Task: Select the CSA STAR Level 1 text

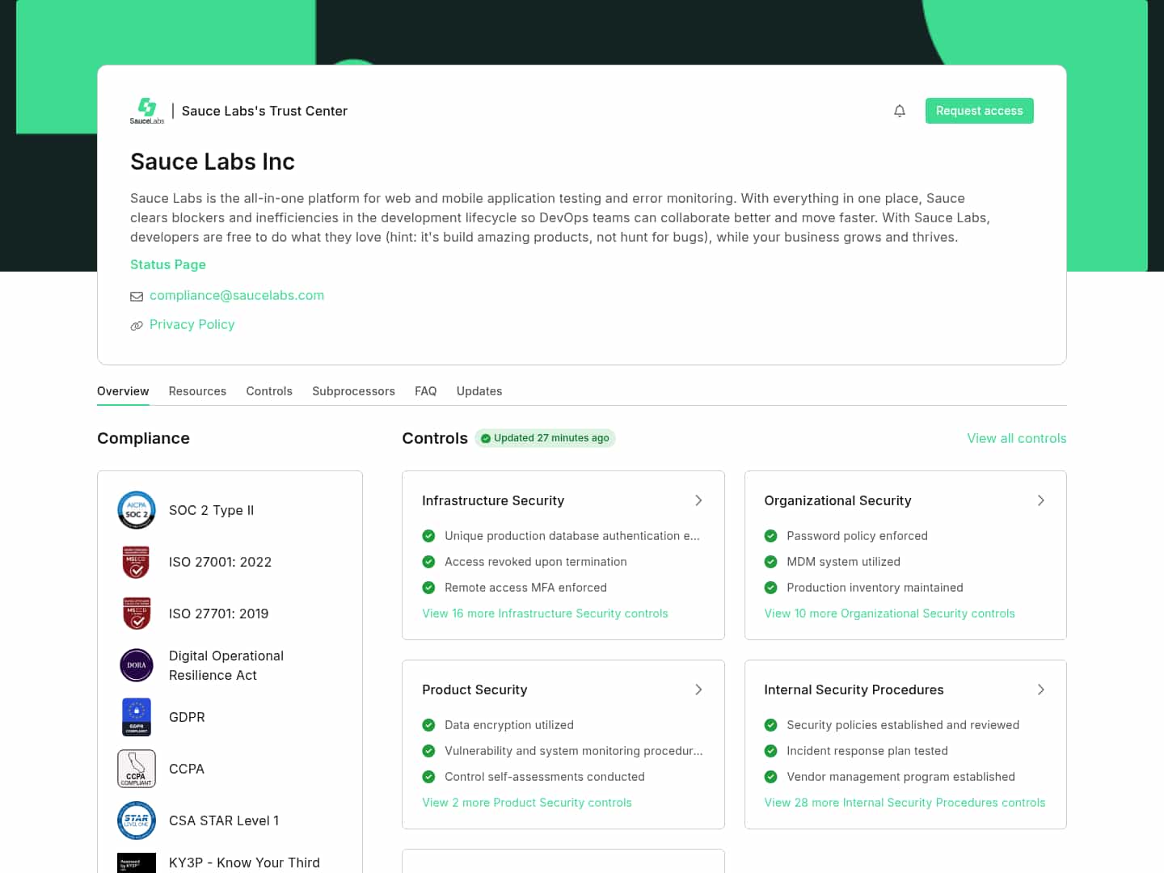Action: click(x=224, y=820)
